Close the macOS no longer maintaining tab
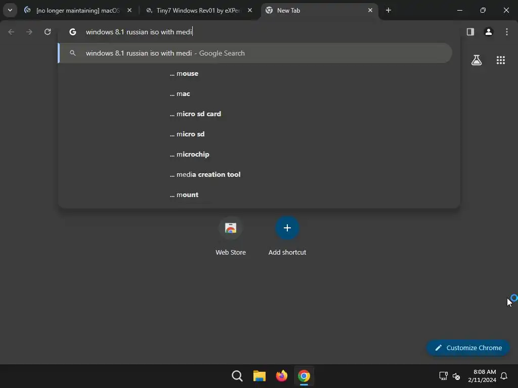Screen dimensions: 518x388 tap(129, 10)
